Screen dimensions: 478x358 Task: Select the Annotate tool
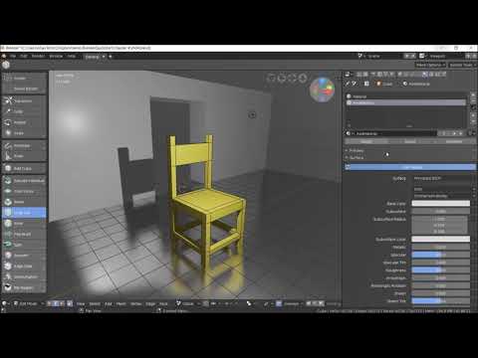click(24, 145)
